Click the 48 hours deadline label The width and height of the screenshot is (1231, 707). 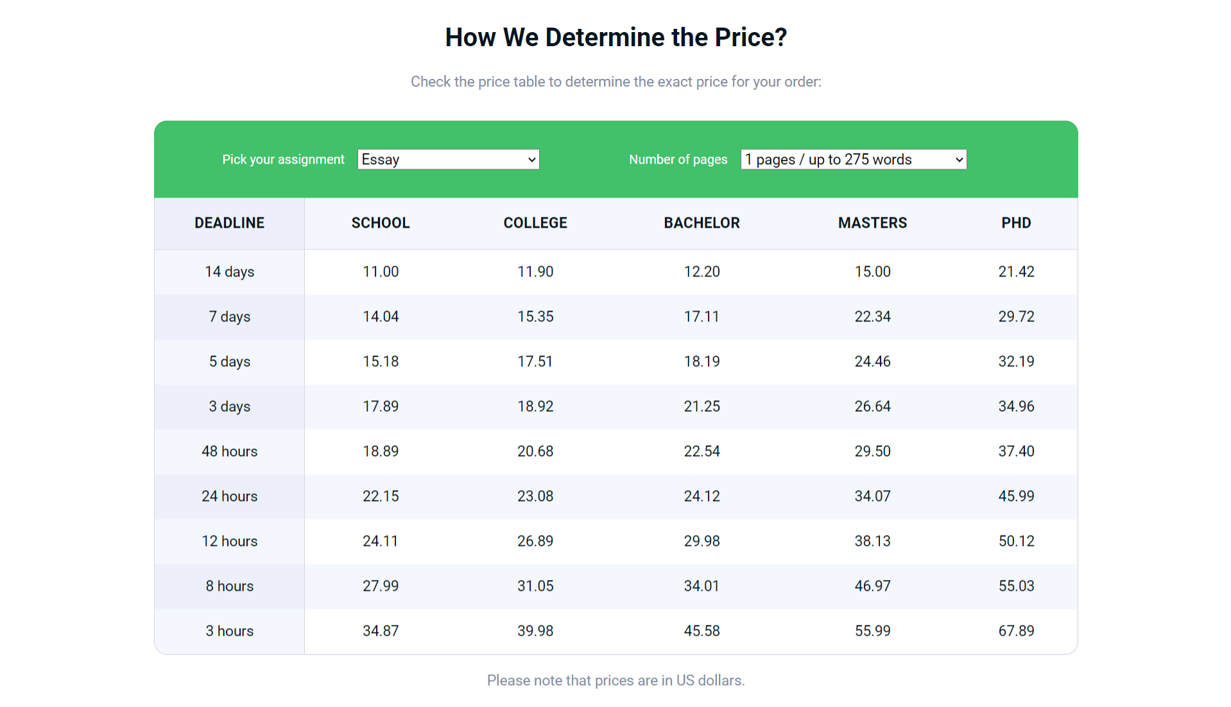tap(229, 451)
